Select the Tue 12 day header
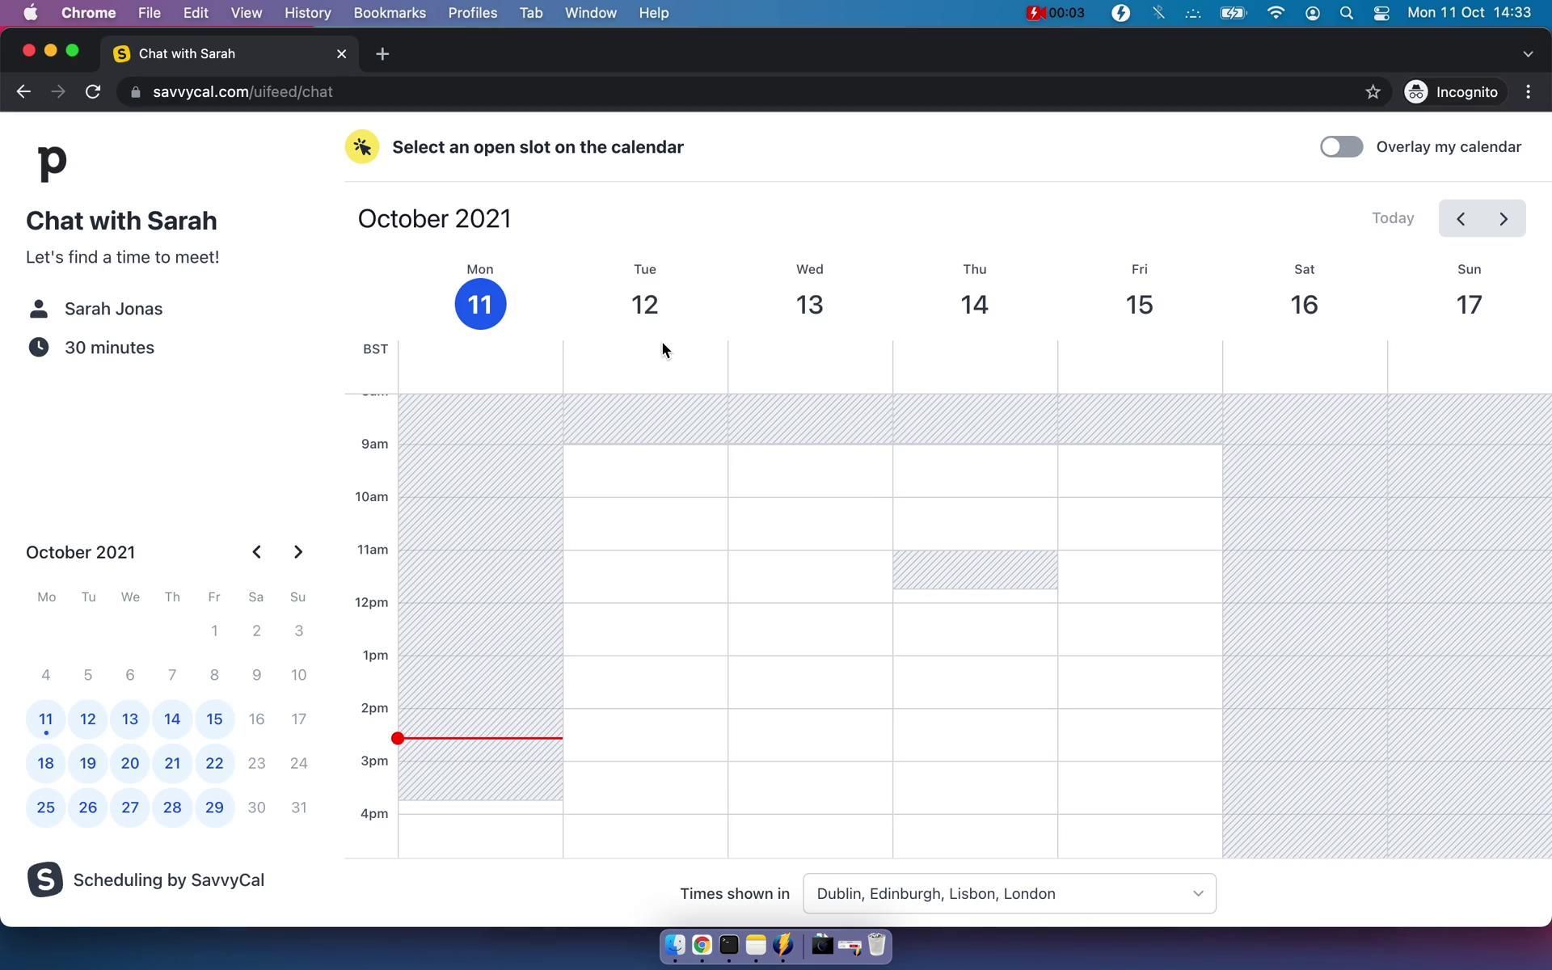Screen dimensions: 1552x970 [x=644, y=304]
